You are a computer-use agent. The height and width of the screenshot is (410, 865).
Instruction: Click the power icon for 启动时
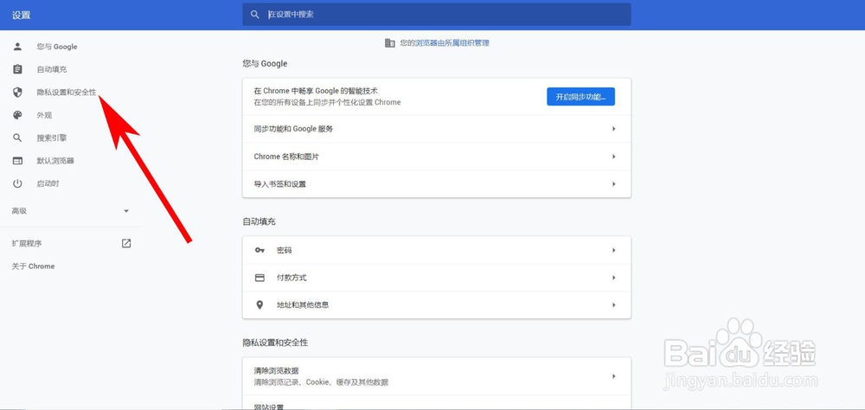tap(17, 183)
